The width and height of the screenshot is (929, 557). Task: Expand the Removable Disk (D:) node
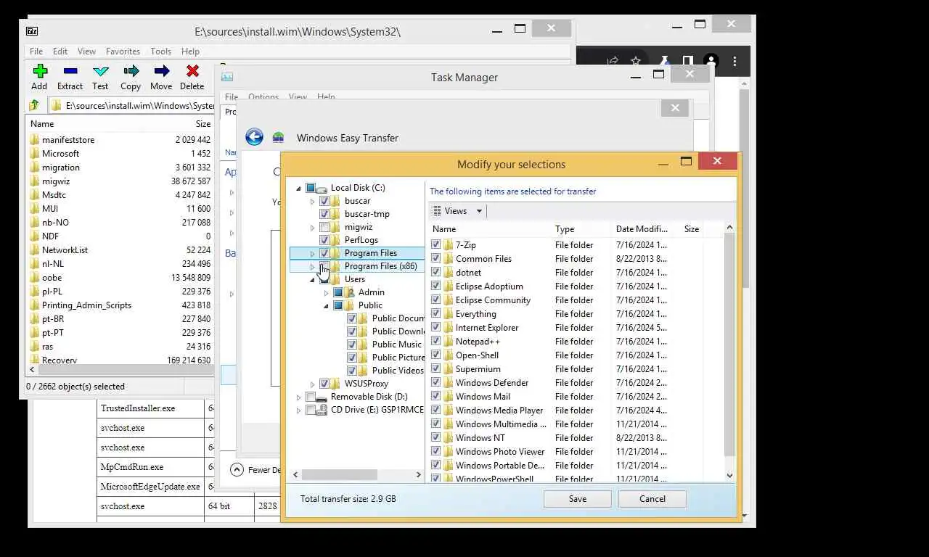point(298,397)
